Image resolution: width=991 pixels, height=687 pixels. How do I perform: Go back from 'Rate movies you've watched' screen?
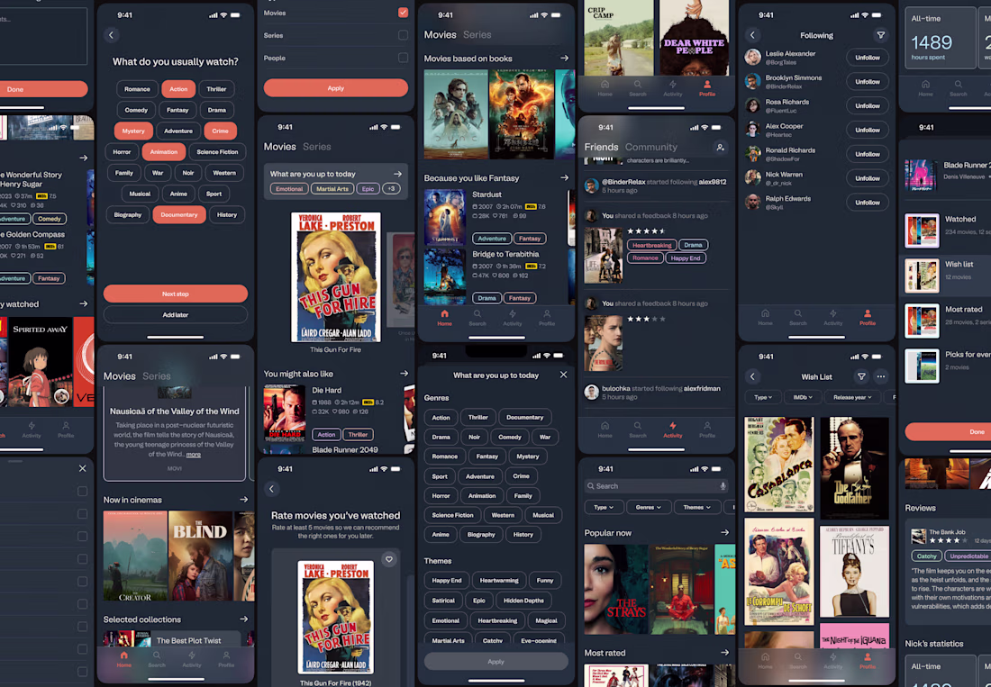272,489
